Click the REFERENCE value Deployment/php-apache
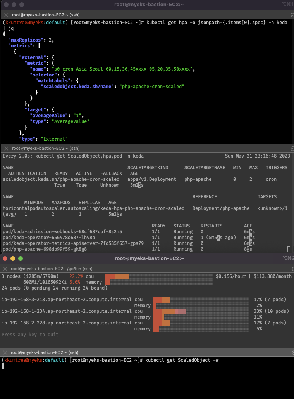This screenshot has width=294, height=399. coord(221,208)
